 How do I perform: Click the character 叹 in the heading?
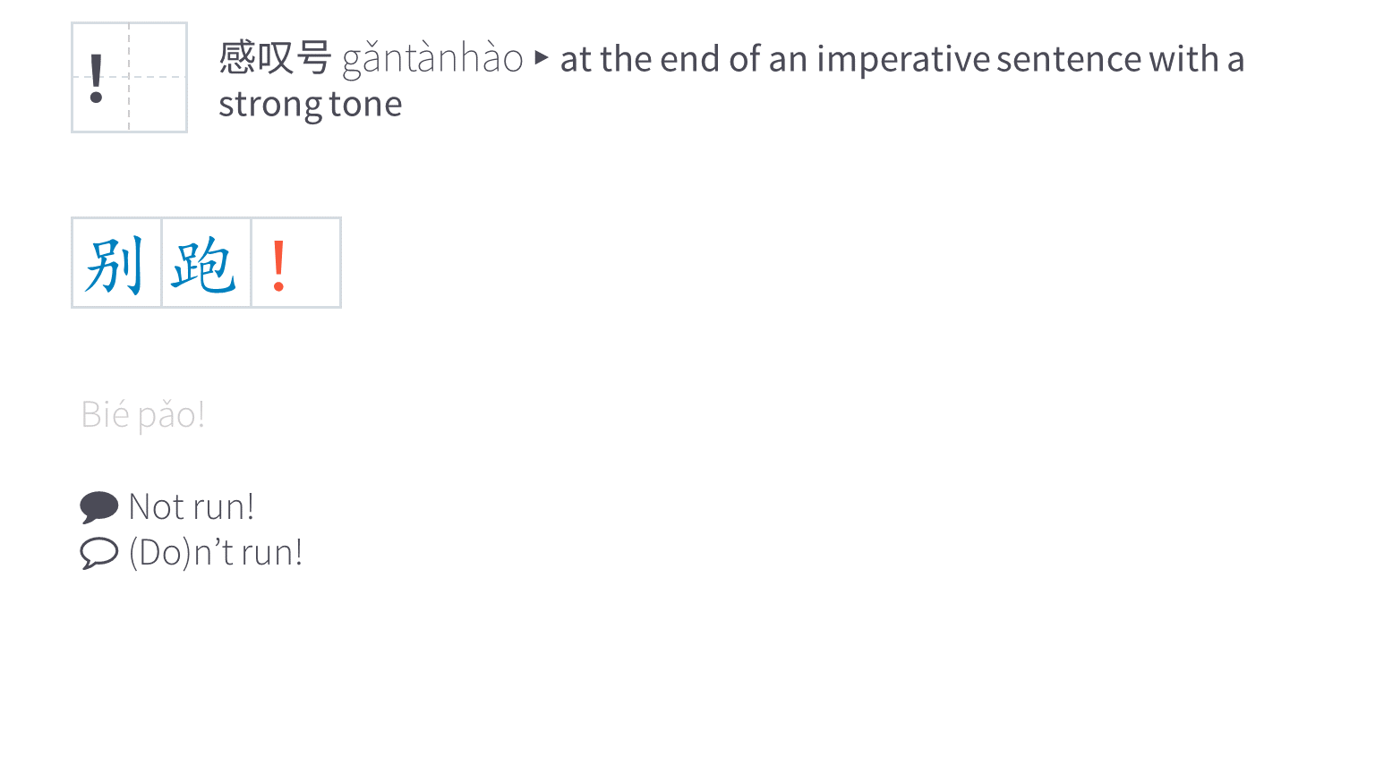pos(276,58)
